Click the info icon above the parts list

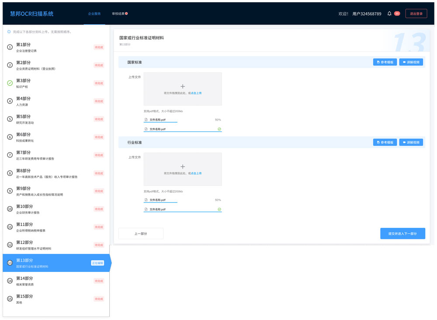9,32
